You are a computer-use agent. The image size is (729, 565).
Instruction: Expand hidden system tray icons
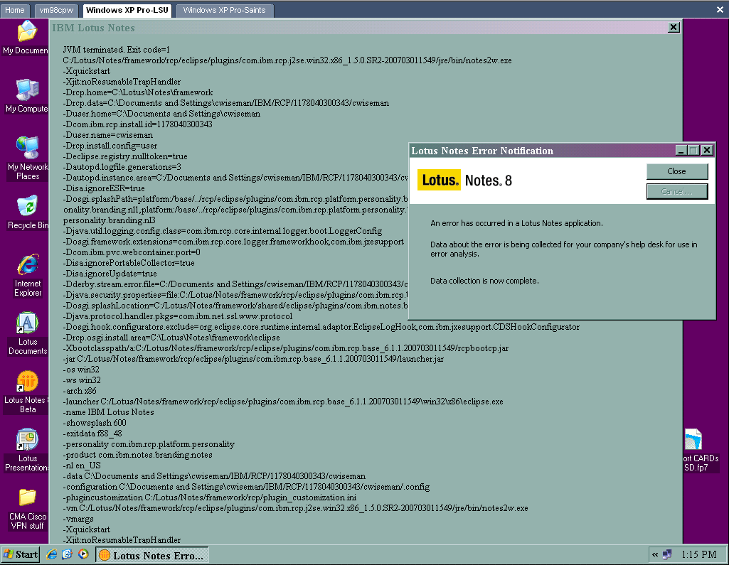click(655, 554)
